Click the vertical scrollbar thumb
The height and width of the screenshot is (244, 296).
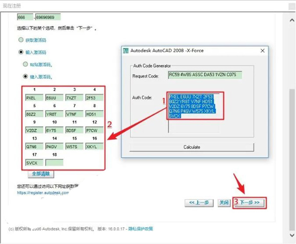point(292,160)
